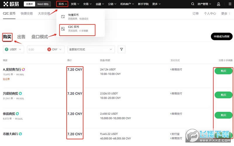This screenshot has height=146, width=234.
Task: Click verified badge next to 兴盛财商贸
Action: (x=20, y=94)
